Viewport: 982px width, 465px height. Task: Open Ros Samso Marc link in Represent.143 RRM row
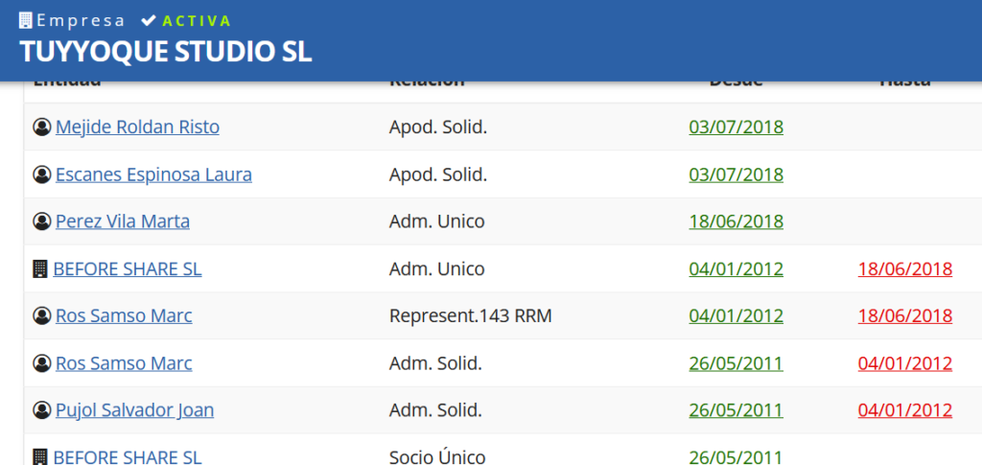tap(124, 316)
